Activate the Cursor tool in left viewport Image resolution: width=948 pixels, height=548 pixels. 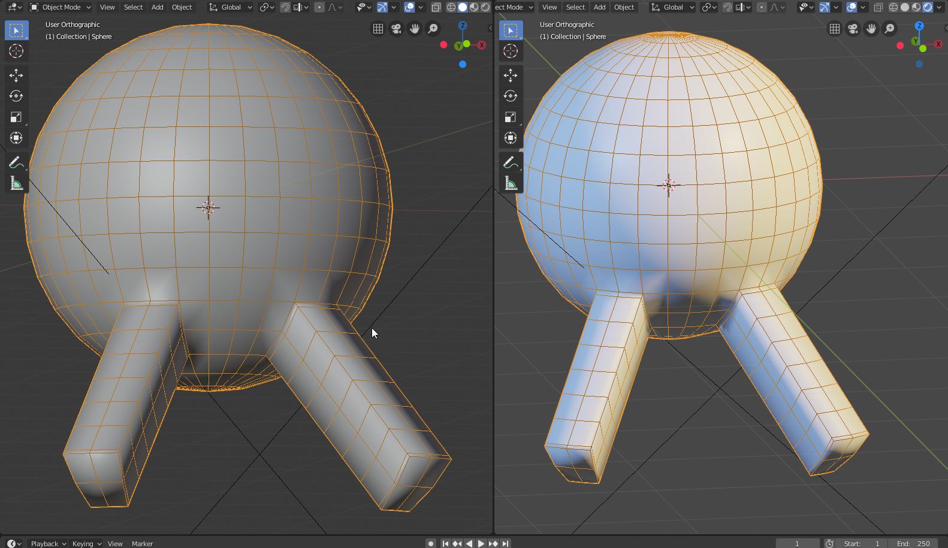pyautogui.click(x=16, y=51)
